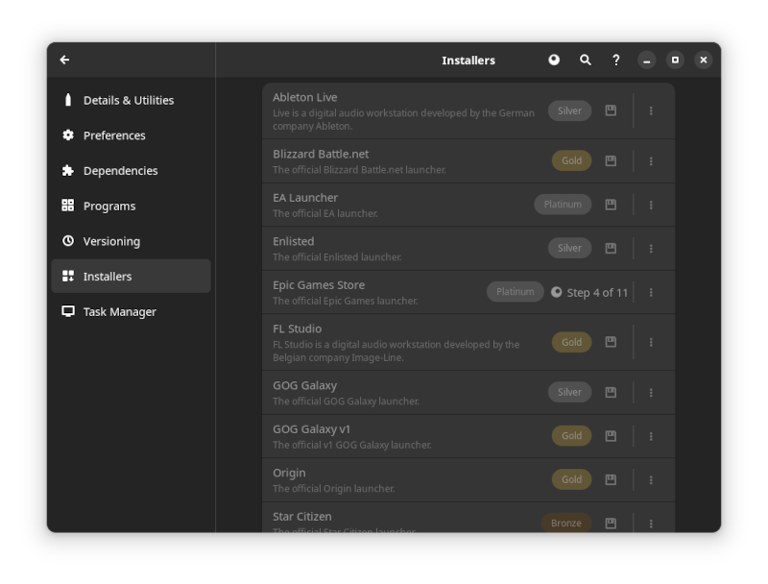Open the options menu for FL Studio
768x584 pixels.
651,341
